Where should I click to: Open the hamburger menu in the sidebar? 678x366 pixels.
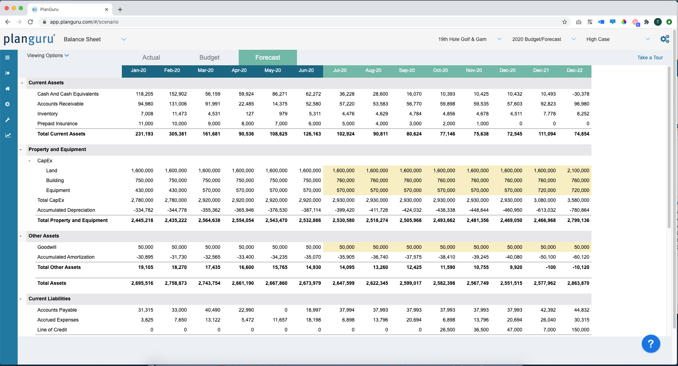pyautogui.click(x=7, y=58)
